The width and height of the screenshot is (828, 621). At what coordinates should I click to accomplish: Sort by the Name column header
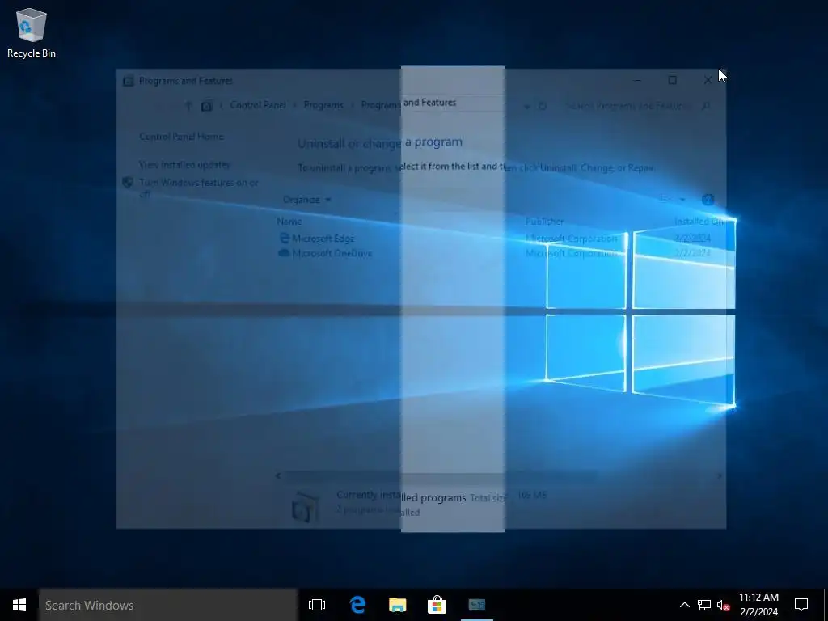289,222
